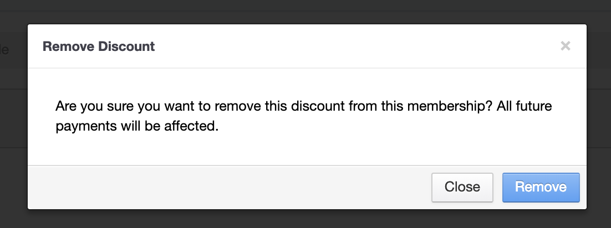
Task: Click the "Remove Discount" dialog title
Action: (x=99, y=46)
